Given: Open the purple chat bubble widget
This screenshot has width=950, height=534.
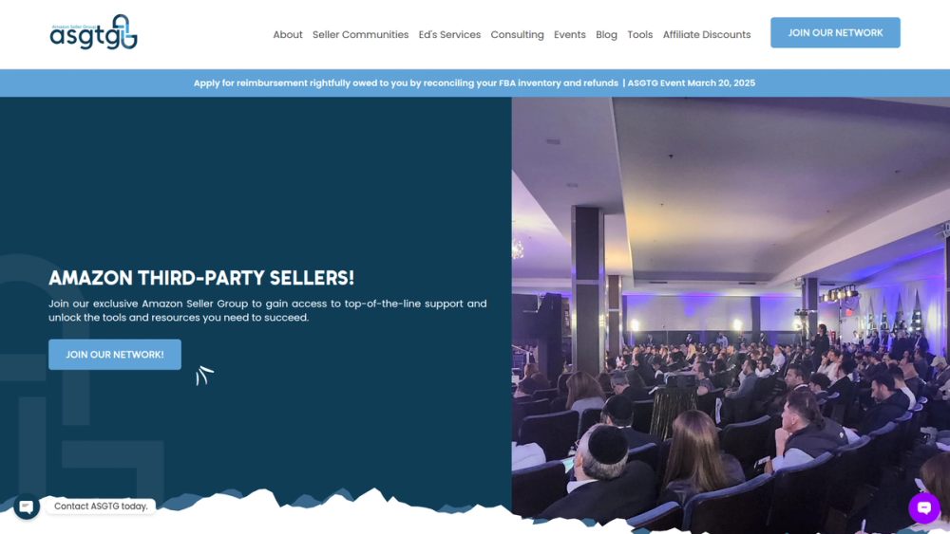Looking at the screenshot, I should click(924, 507).
